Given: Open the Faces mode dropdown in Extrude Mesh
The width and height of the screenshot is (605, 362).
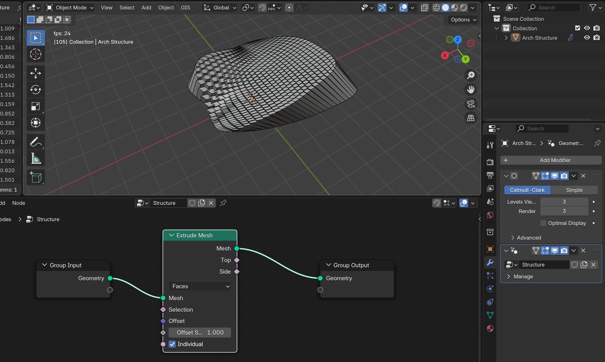Looking at the screenshot, I should [x=200, y=286].
